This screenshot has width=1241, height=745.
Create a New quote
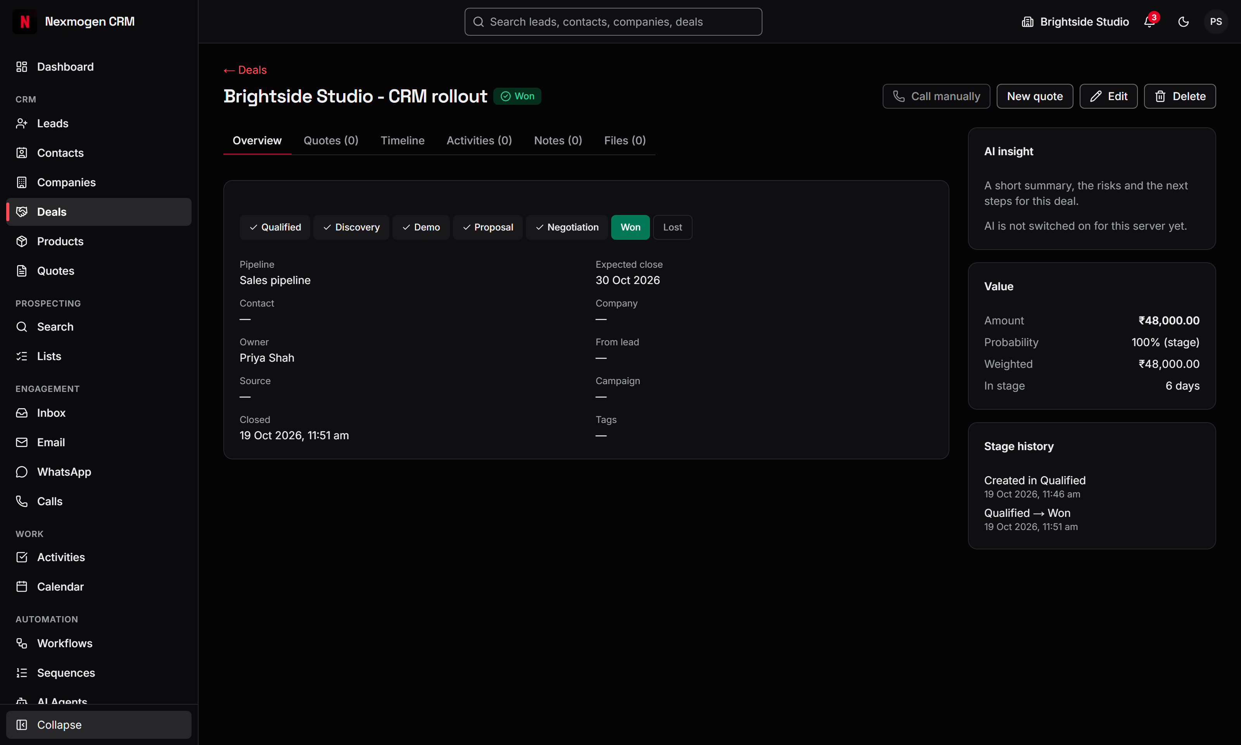point(1035,96)
